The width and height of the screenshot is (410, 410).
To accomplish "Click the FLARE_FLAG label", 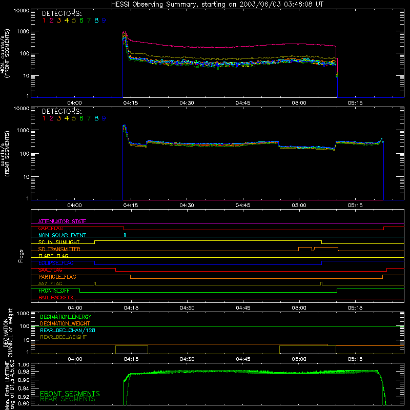I will [53, 256].
